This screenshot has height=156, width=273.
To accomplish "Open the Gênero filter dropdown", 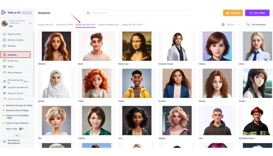I will tap(231, 25).
